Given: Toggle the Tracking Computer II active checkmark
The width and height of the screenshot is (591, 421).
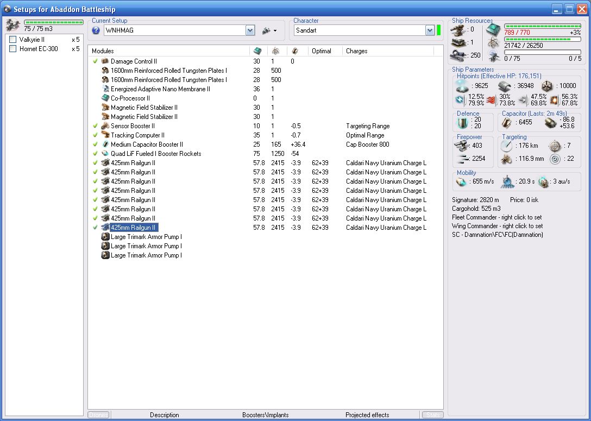Looking at the screenshot, I should [x=95, y=135].
